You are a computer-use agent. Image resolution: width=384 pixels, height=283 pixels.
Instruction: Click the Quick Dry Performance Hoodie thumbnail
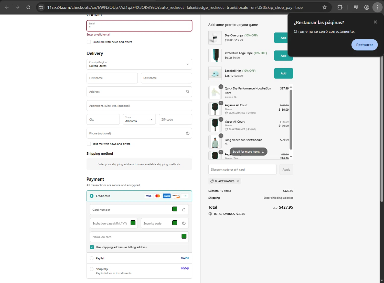pyautogui.click(x=215, y=93)
